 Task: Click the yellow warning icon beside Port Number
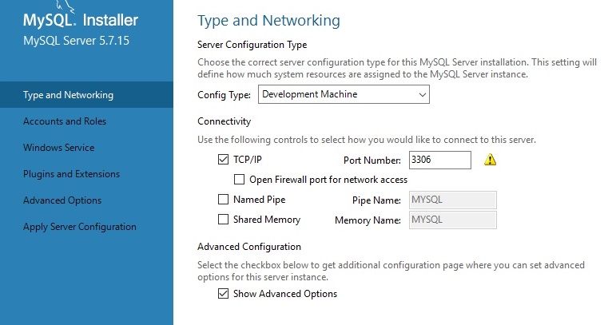[490, 160]
